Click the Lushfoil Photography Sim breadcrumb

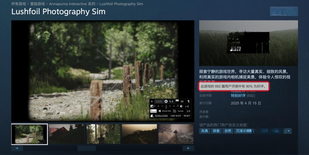click(x=121, y=4)
